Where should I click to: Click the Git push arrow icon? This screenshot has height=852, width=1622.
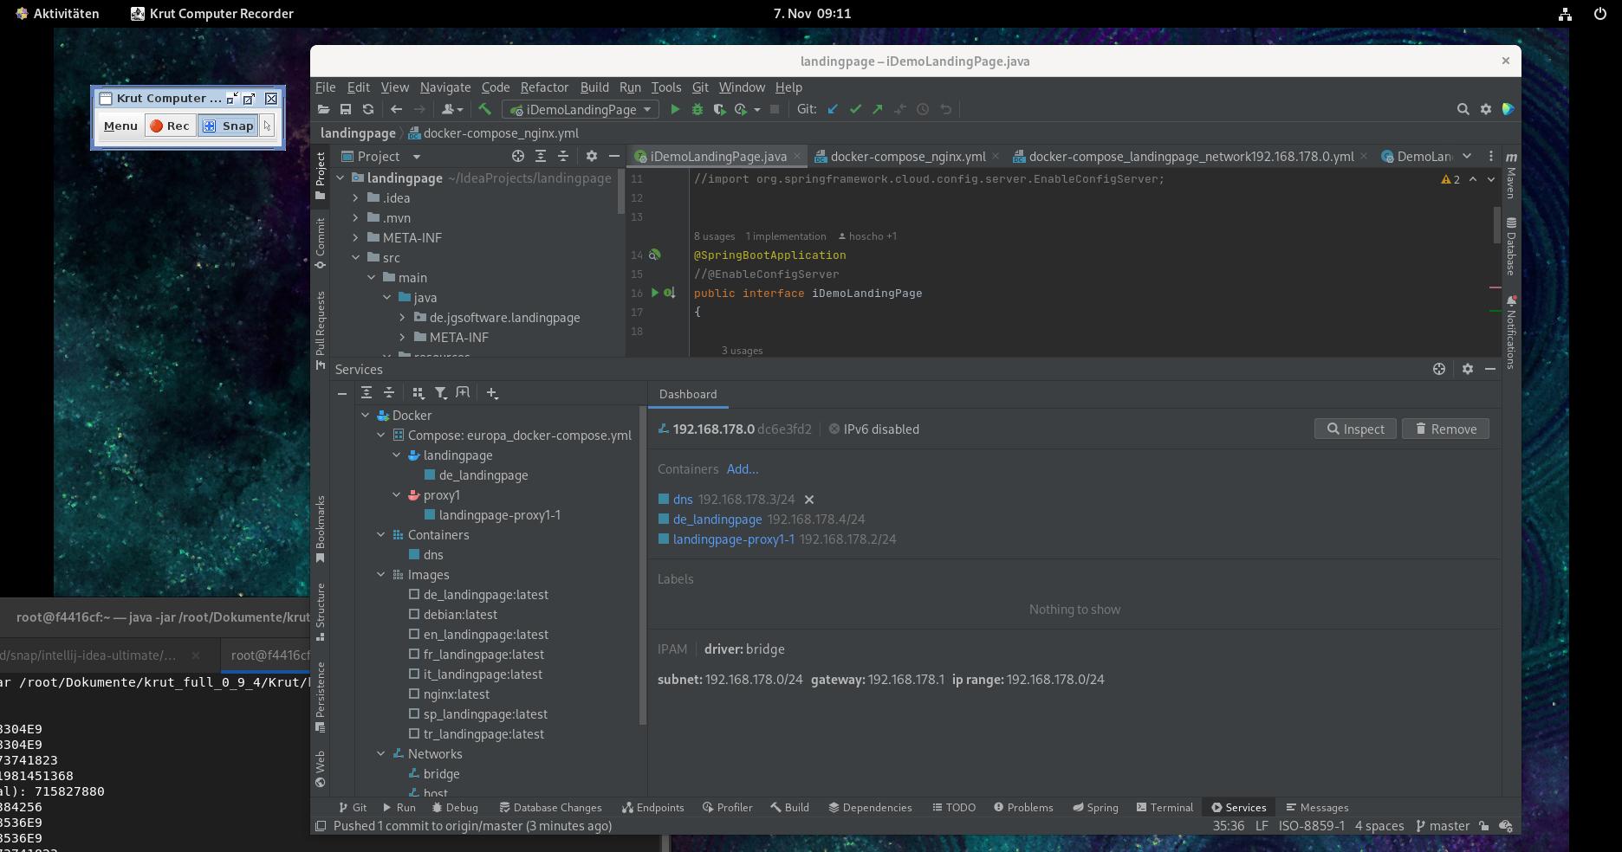click(878, 109)
